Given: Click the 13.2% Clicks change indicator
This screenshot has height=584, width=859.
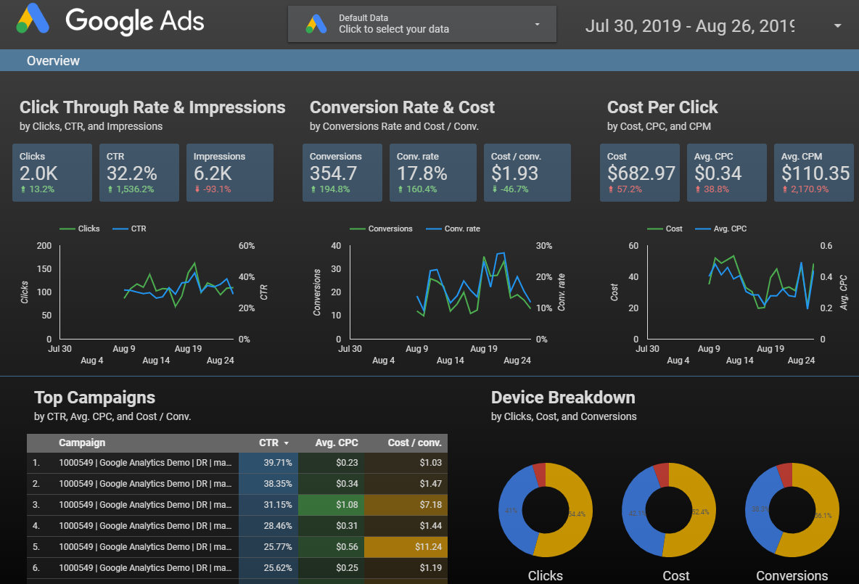Looking at the screenshot, I should point(38,189).
